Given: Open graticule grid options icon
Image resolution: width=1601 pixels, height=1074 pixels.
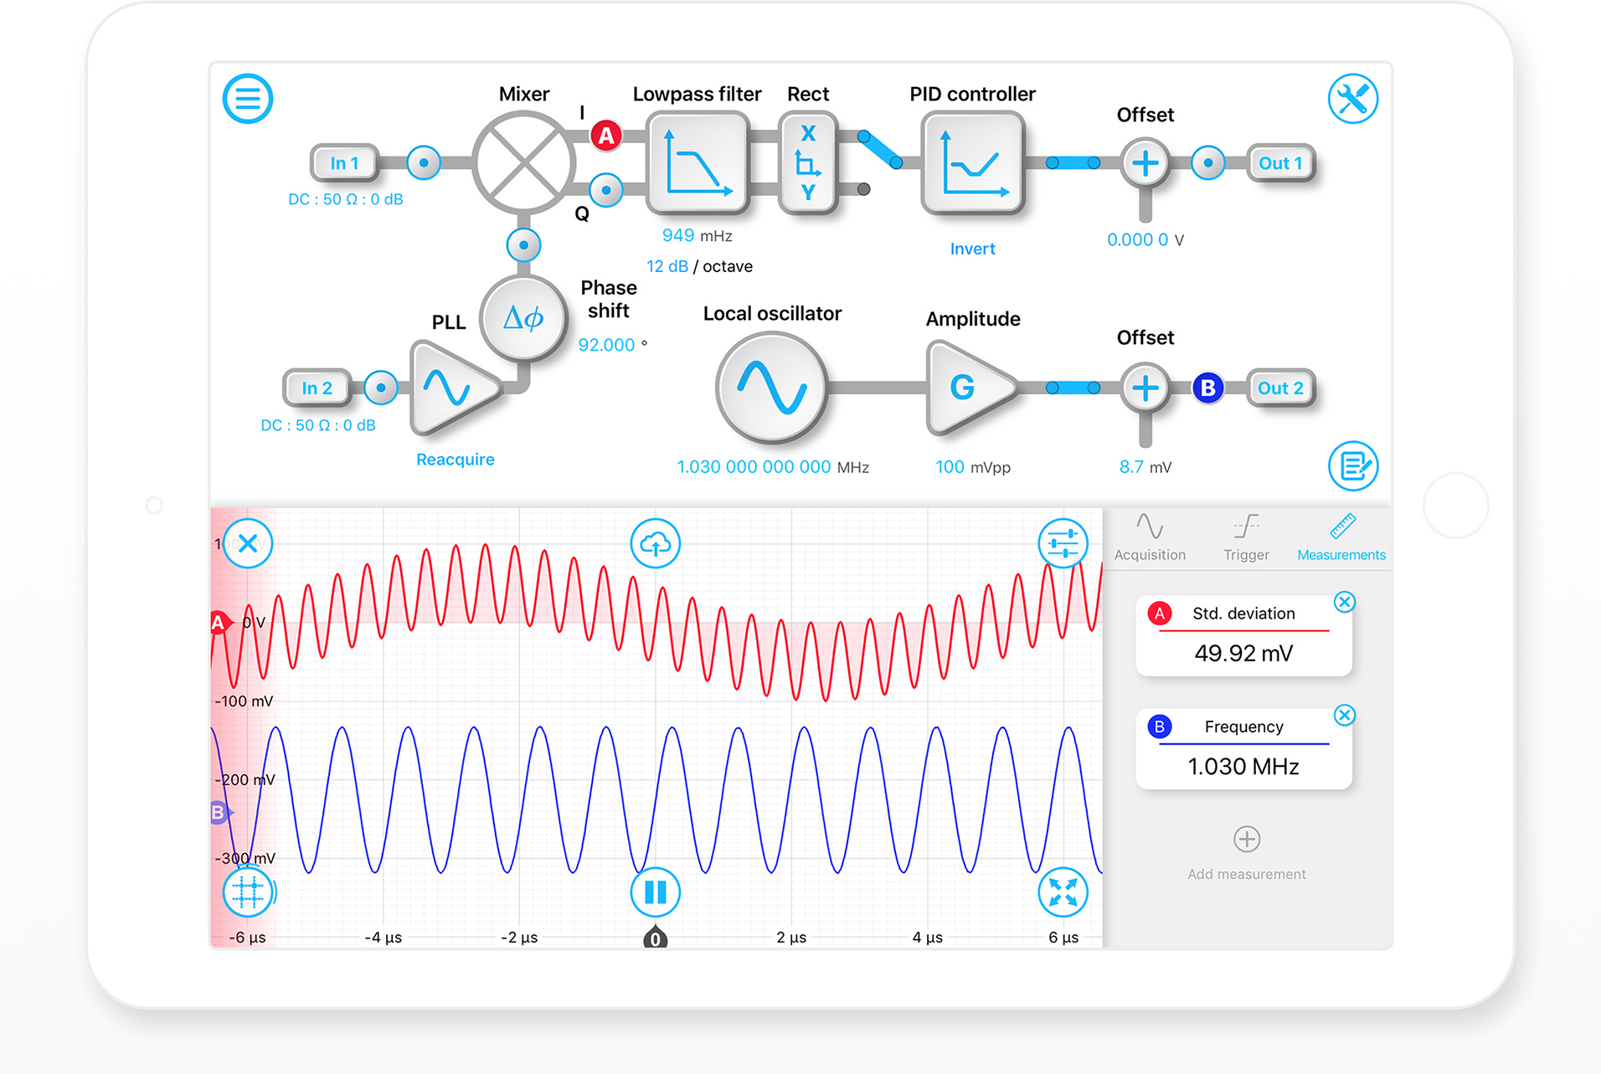Looking at the screenshot, I should 248,892.
